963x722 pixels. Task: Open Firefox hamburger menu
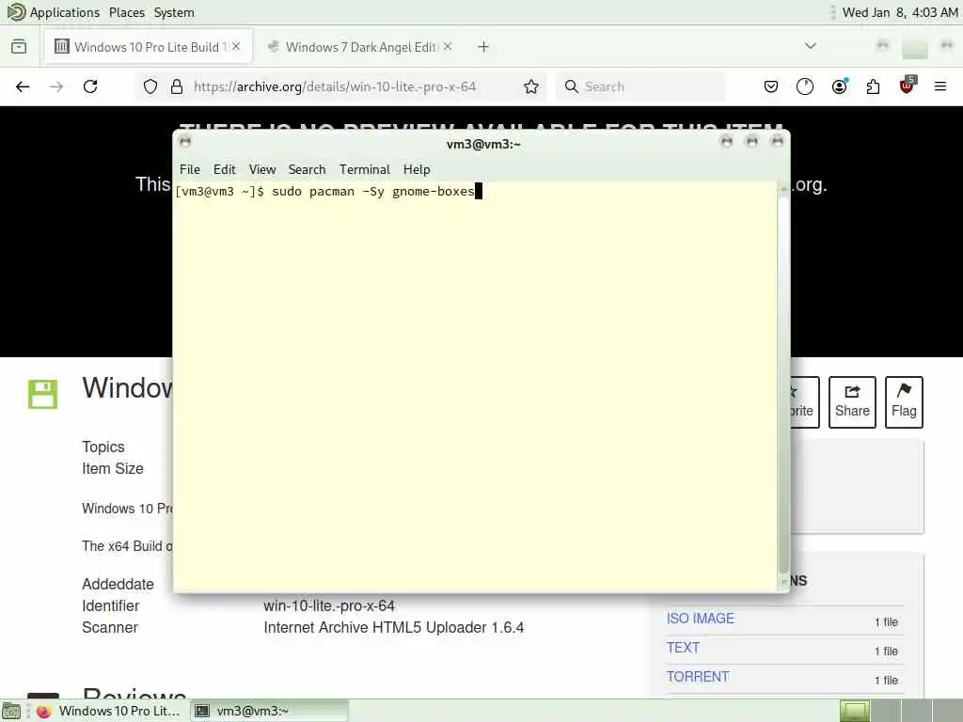(940, 86)
